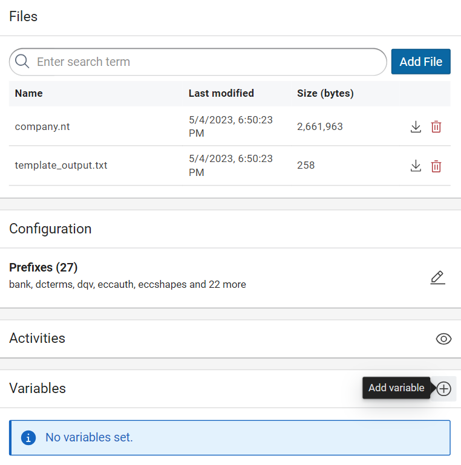This screenshot has width=461, height=465.
Task: Focus the file search term field
Action: click(x=206, y=62)
